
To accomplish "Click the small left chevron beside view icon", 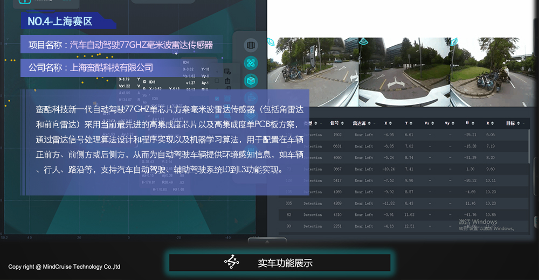I will coord(217,72).
